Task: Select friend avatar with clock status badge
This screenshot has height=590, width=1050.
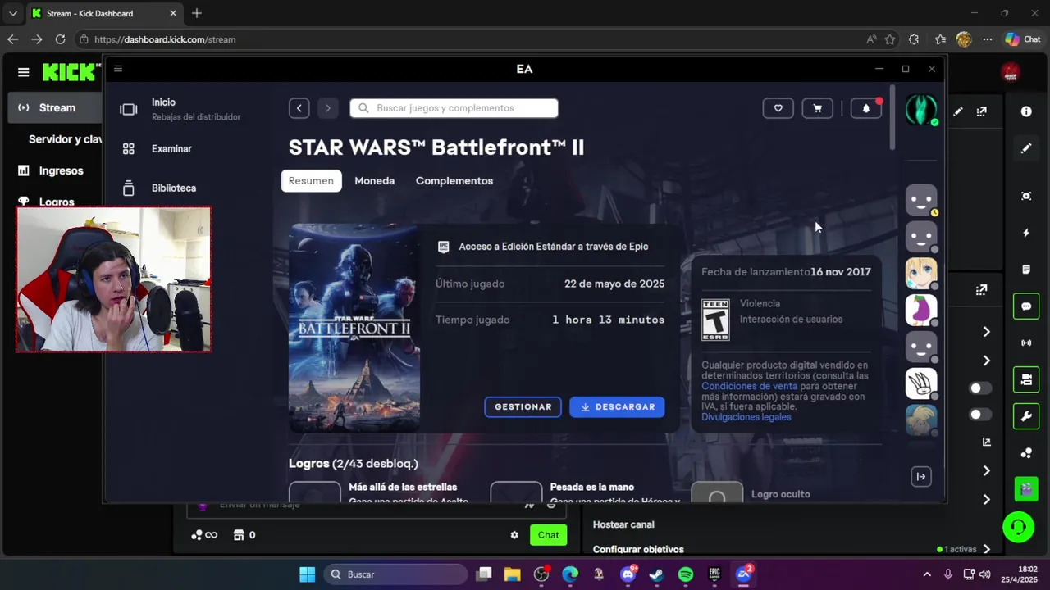Action: [920, 200]
